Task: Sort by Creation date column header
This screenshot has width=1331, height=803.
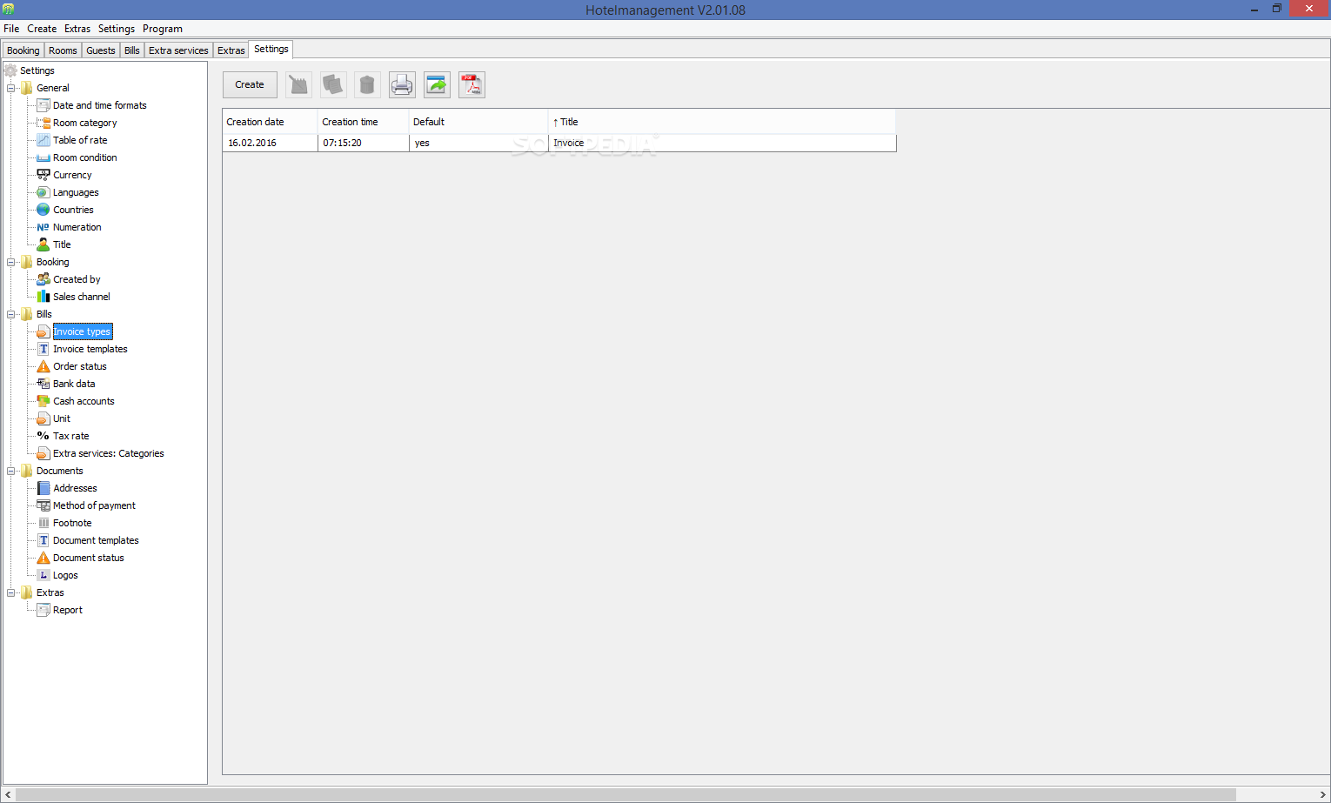Action: 270,122
